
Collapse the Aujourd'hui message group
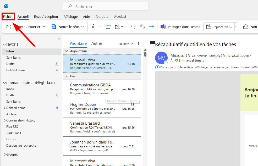tap(67, 51)
